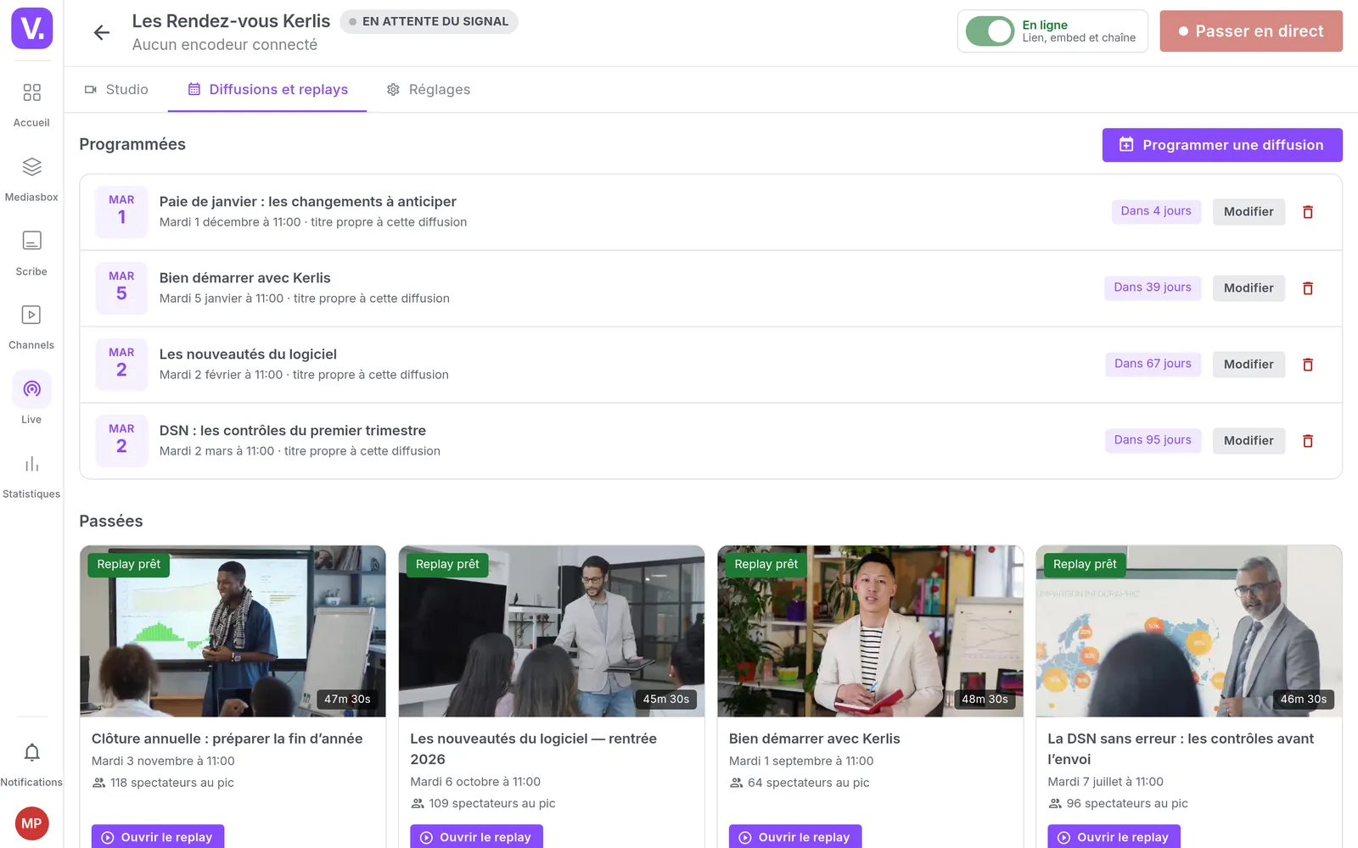Click the Clôture annuelle video thumbnail
The width and height of the screenshot is (1358, 848).
(x=233, y=631)
